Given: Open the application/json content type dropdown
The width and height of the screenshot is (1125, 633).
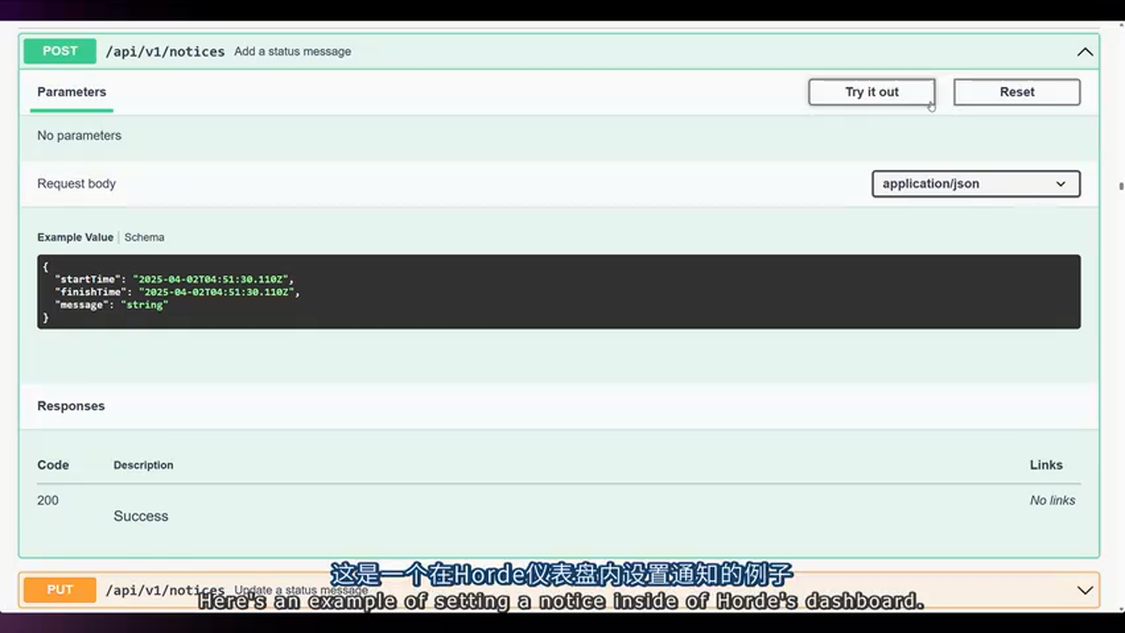Looking at the screenshot, I should click(x=976, y=184).
